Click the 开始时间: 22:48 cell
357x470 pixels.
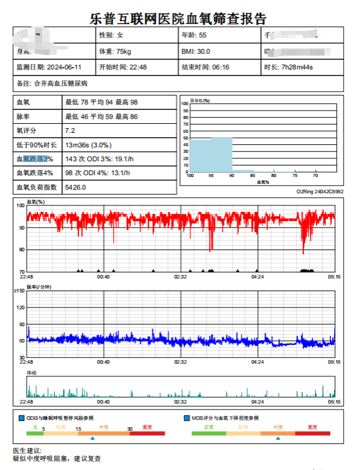[x=137, y=67]
